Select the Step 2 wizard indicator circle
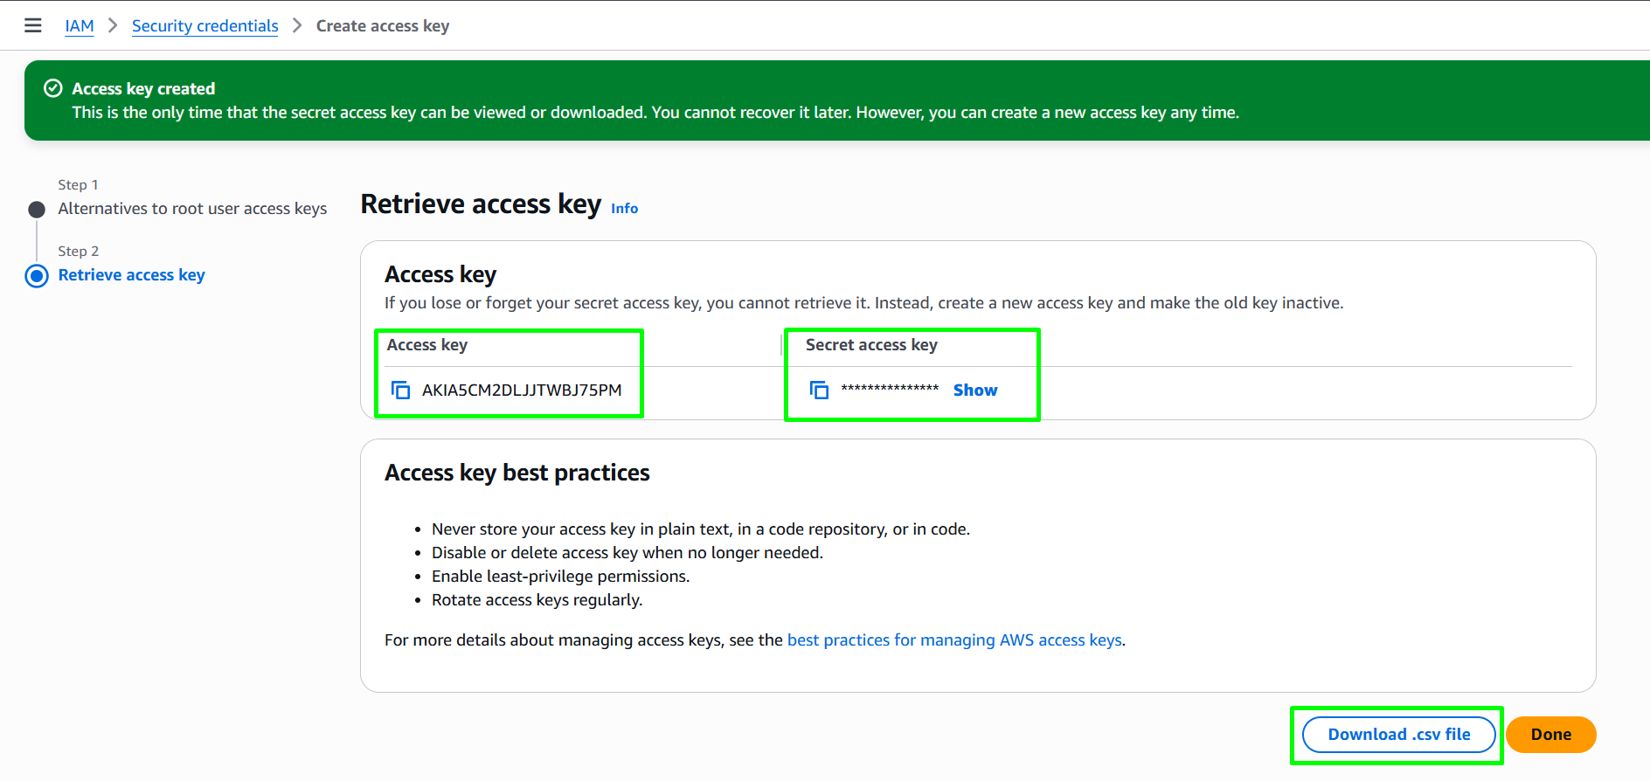The width and height of the screenshot is (1650, 781). pyautogui.click(x=37, y=276)
